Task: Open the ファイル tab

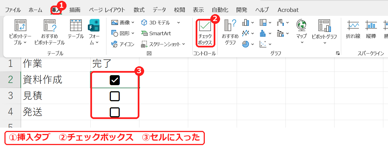Action: tap(13, 10)
